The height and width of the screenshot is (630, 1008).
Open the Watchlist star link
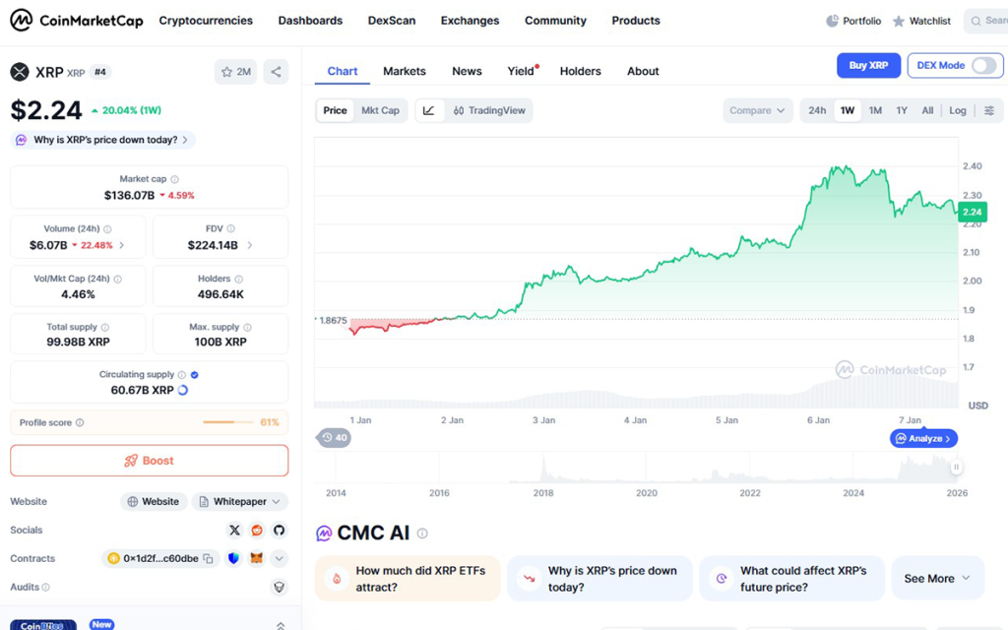click(921, 21)
